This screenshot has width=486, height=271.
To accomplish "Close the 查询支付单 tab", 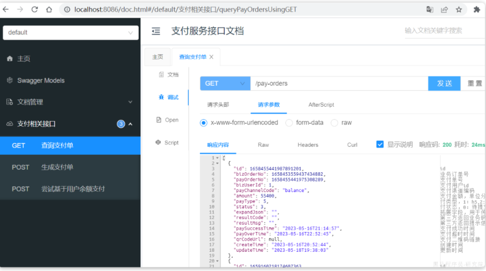I will pyautogui.click(x=211, y=57).
